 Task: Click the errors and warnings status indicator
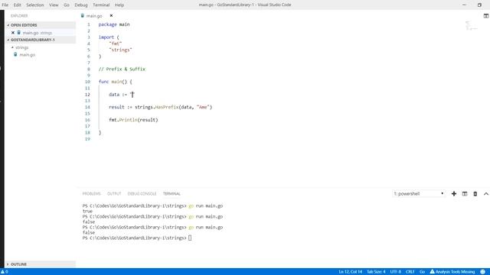[5, 272]
